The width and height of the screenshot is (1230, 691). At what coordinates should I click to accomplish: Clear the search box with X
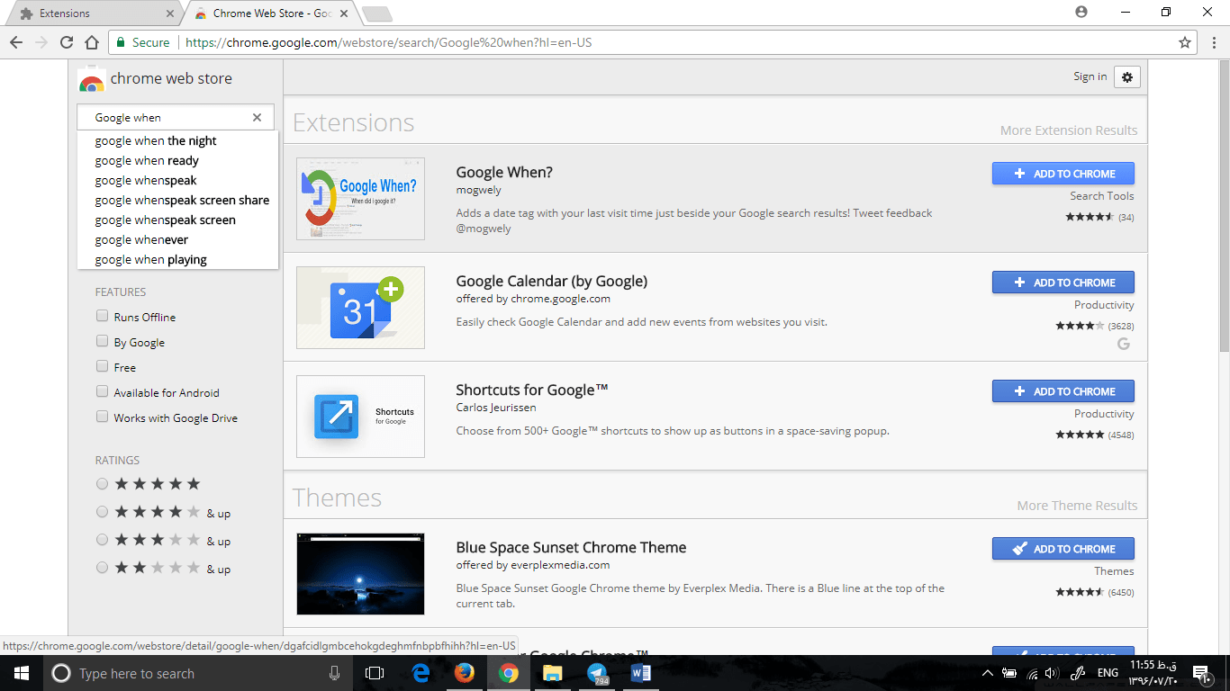point(257,118)
